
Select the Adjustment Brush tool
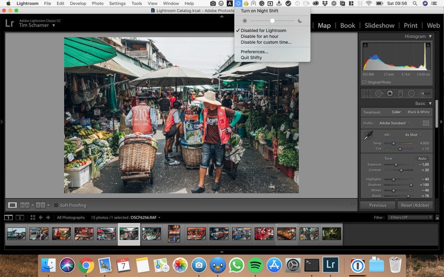tap(424, 93)
